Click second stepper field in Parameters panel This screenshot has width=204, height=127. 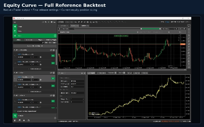click(x=77, y=102)
